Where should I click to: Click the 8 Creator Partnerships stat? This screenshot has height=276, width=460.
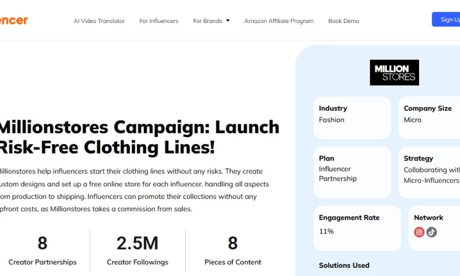pyautogui.click(x=43, y=251)
